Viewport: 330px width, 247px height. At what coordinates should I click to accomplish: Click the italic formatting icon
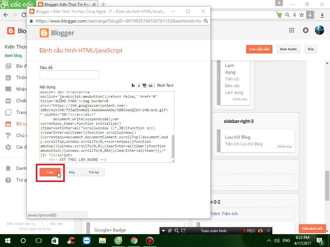click(139, 86)
